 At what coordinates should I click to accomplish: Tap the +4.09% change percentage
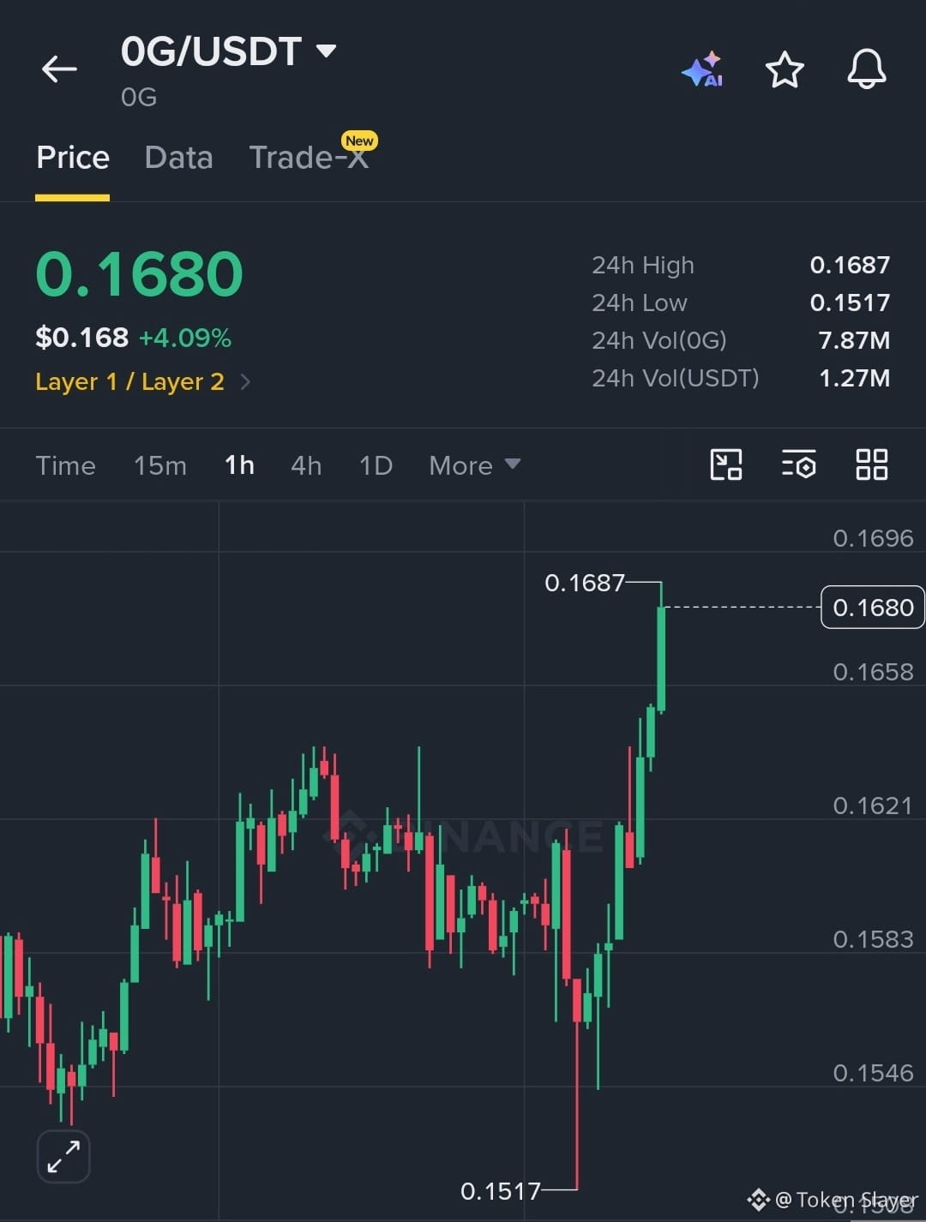point(185,338)
